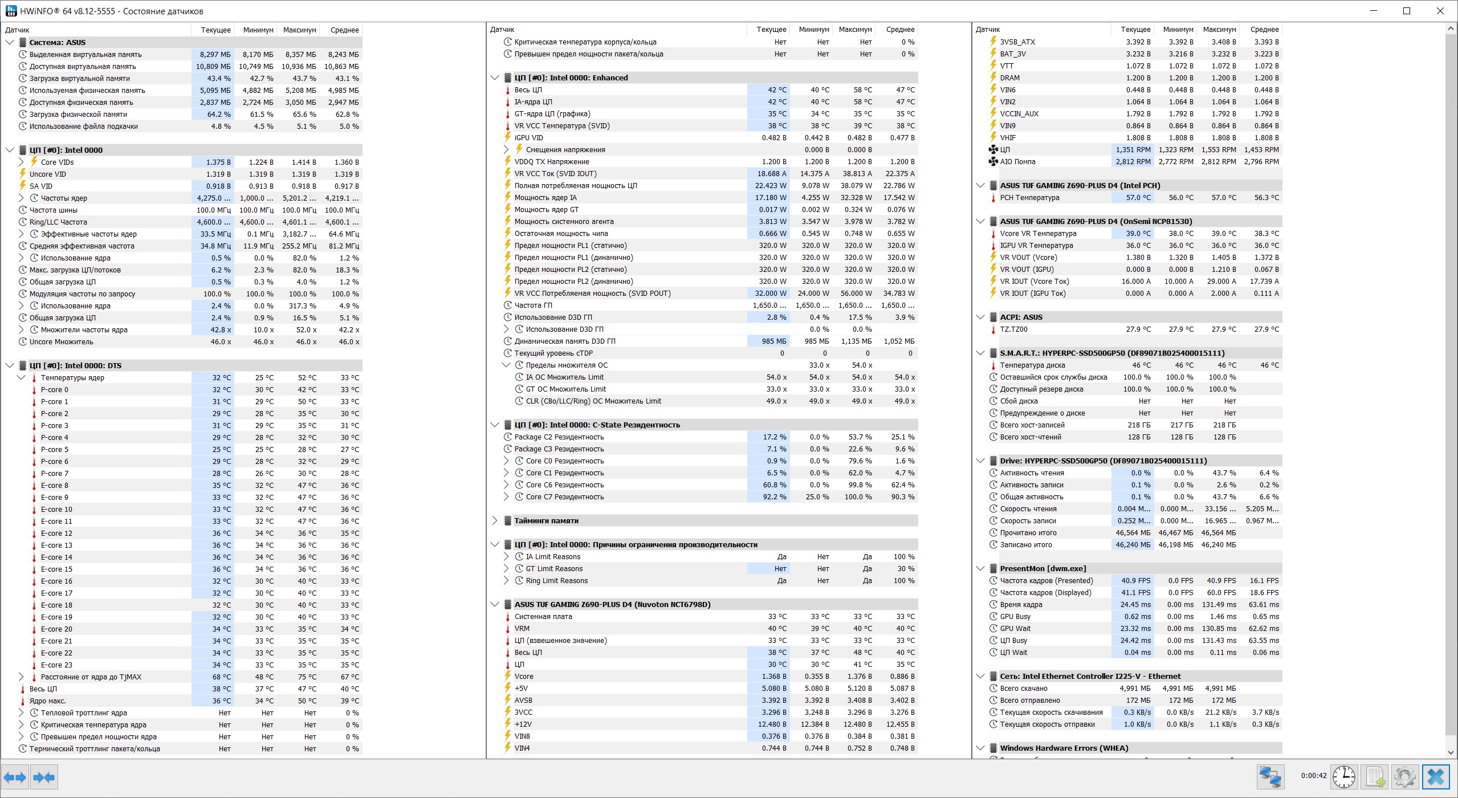Screen dimensions: 1458x798
Task: Expand the Тайминги памяти section
Action: (x=495, y=520)
